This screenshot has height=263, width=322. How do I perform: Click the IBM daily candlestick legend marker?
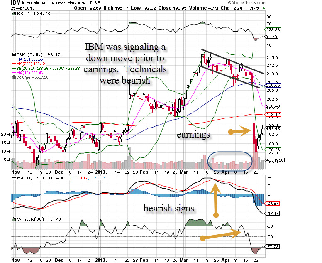tap(13, 54)
